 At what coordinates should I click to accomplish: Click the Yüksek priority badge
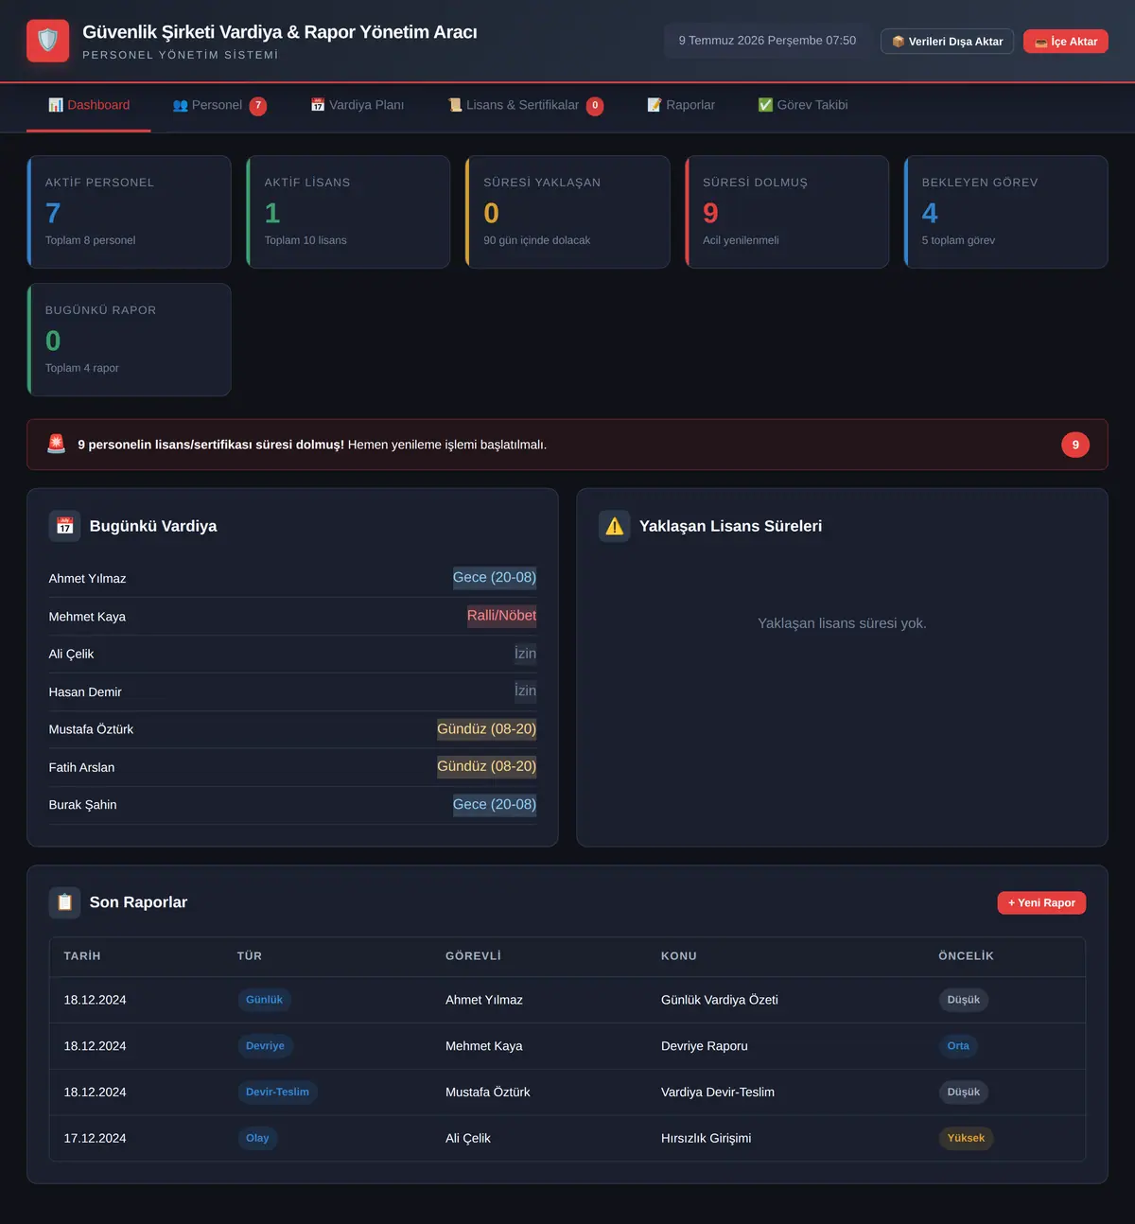966,1138
